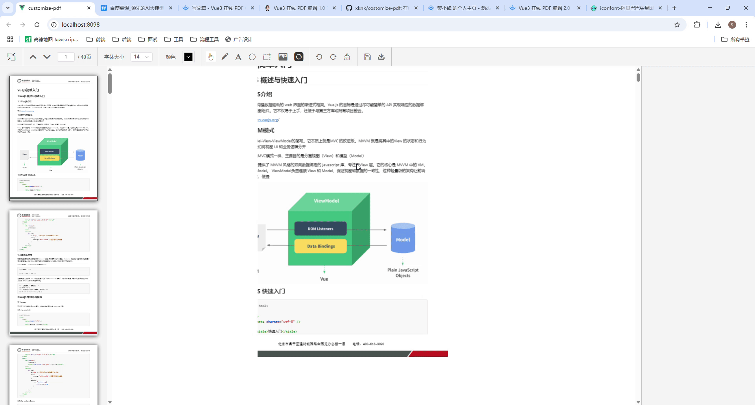755x405 pixels.
Task: Select the text insertion tool
Action: coord(238,57)
